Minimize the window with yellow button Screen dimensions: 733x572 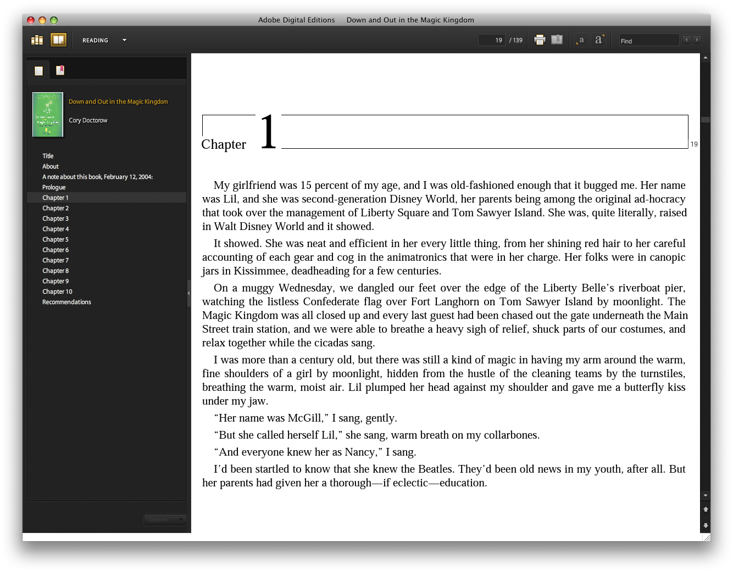(42, 20)
